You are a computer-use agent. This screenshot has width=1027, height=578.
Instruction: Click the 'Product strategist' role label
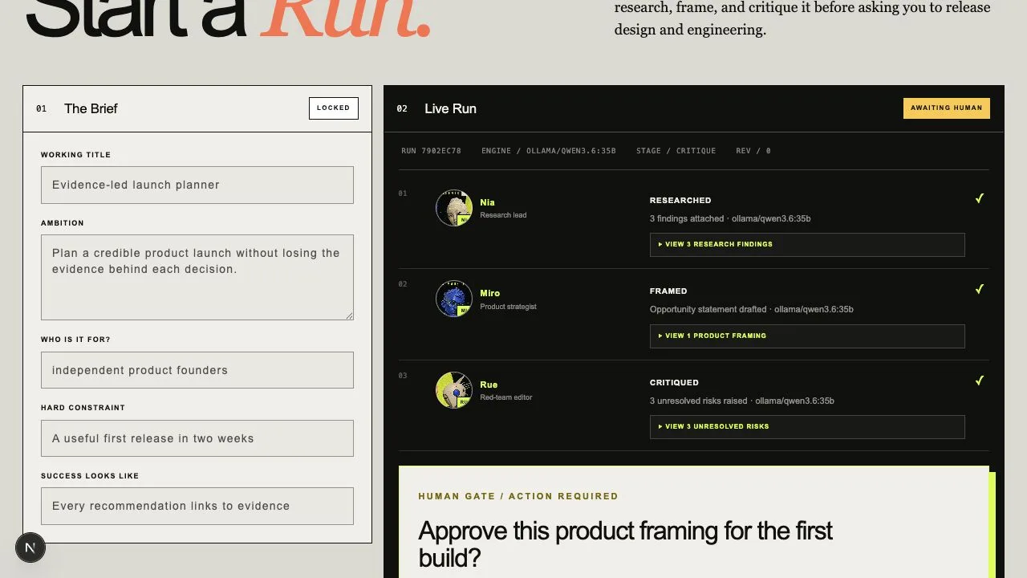coord(508,307)
